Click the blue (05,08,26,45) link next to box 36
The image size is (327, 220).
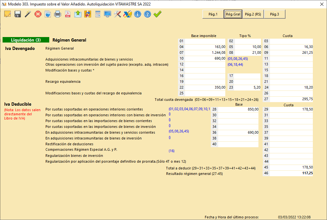click(x=179, y=131)
